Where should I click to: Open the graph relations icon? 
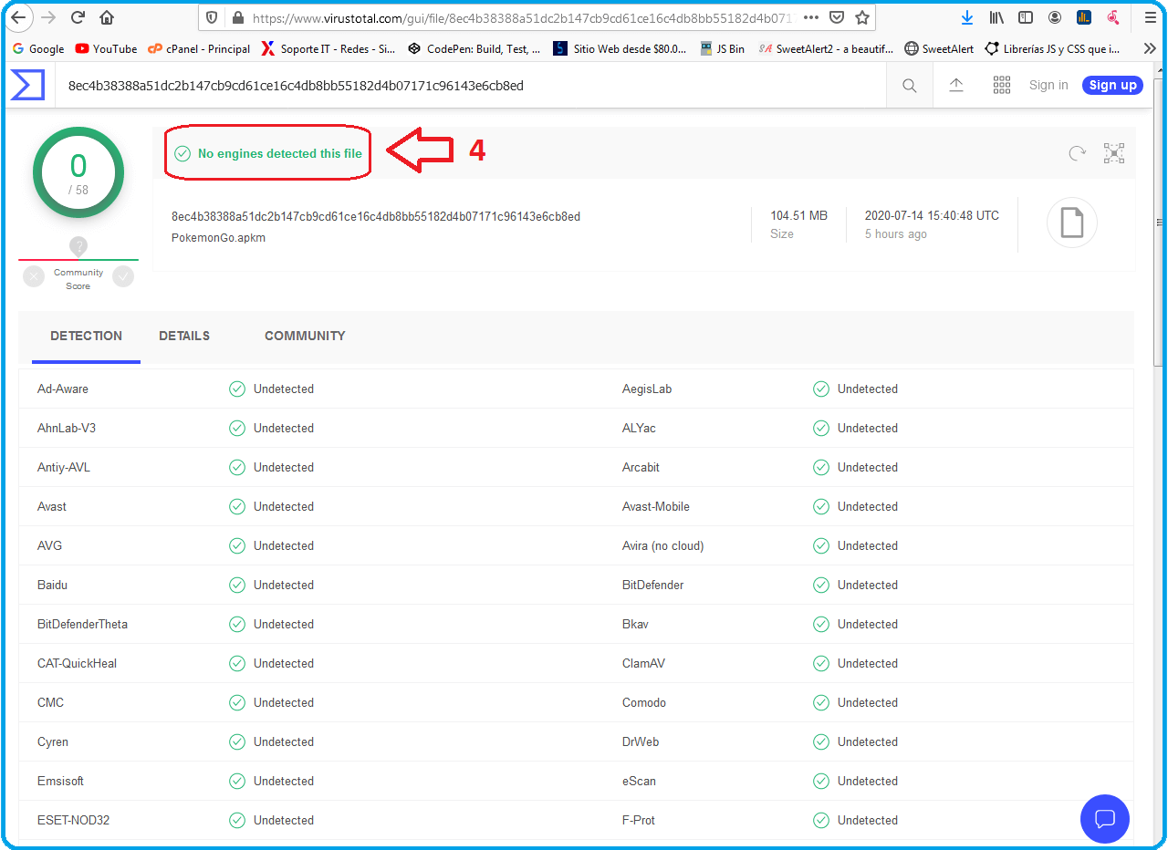pos(1114,153)
